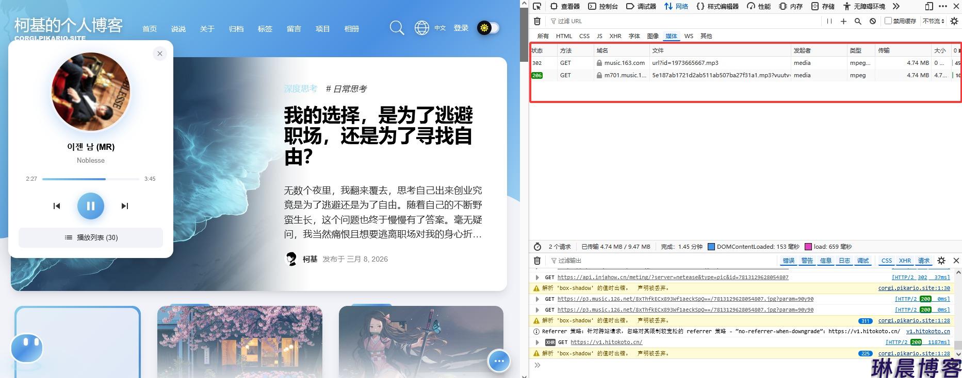
Task: Open the 不节流 throttling dropdown
Action: click(933, 21)
